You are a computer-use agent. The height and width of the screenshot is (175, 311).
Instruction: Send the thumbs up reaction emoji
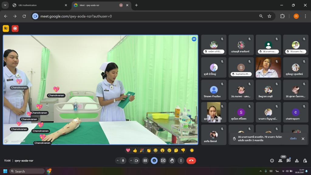point(135,150)
